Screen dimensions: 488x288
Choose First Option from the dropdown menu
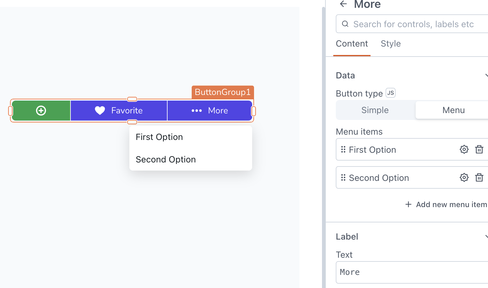click(x=159, y=137)
